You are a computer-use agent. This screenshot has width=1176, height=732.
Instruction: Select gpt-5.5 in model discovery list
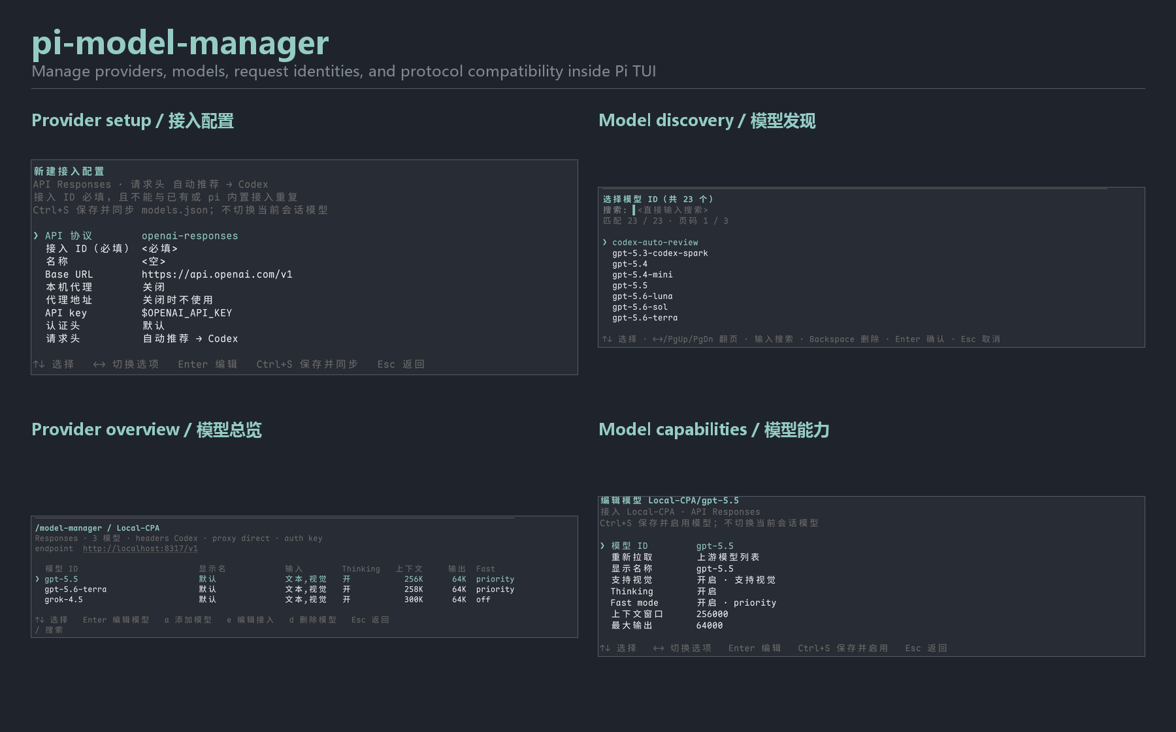(x=630, y=286)
